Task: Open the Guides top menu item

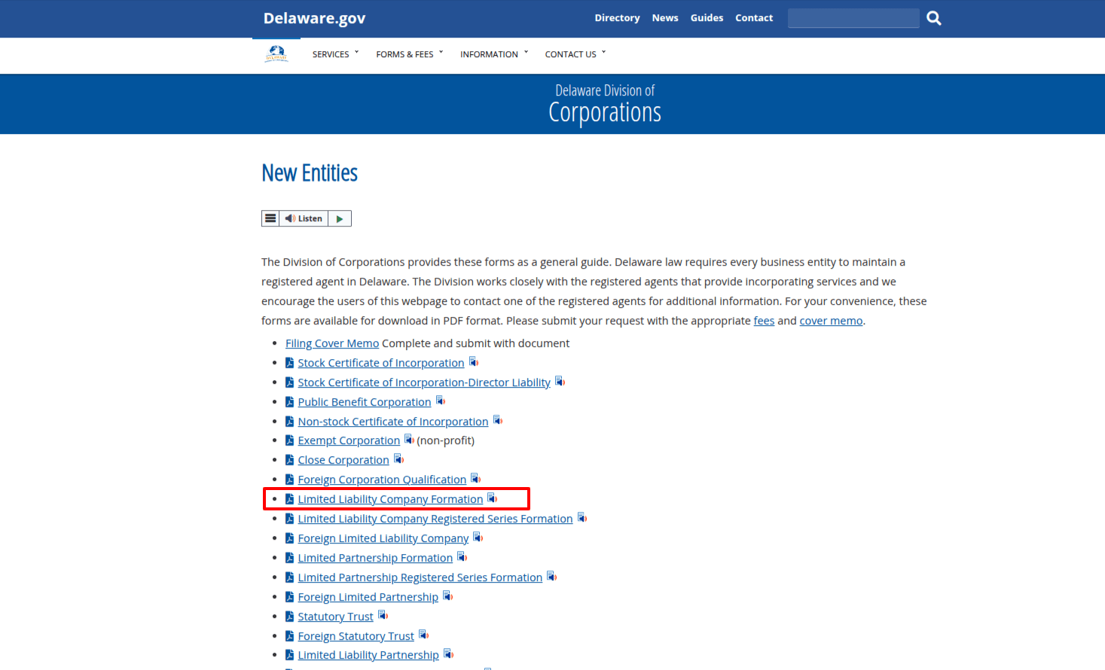Action: pyautogui.click(x=707, y=18)
